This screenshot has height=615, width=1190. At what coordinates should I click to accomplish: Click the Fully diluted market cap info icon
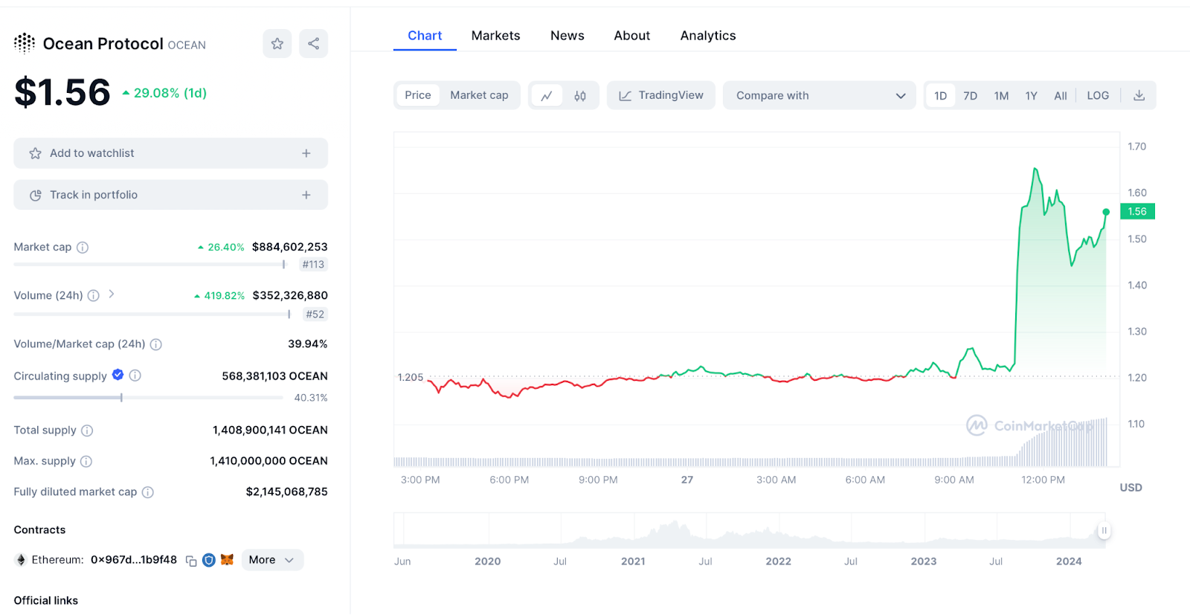[x=148, y=492]
